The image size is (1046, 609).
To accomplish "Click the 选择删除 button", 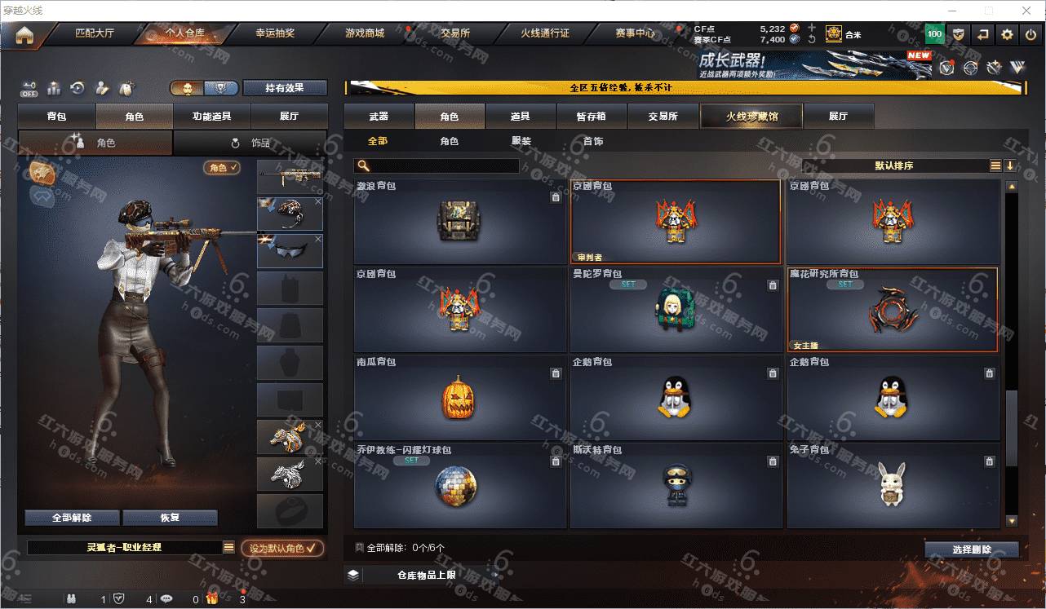I will click(972, 549).
